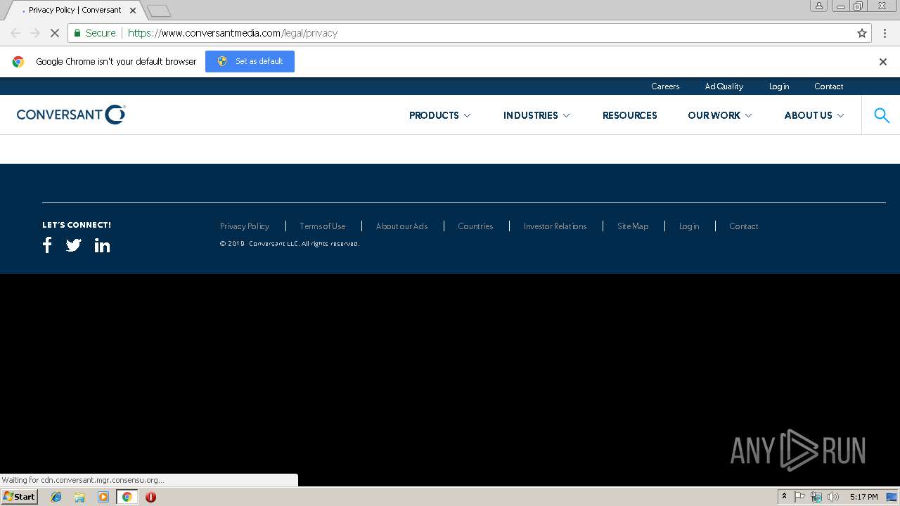Open Windows Media Player from taskbar
Image resolution: width=900 pixels, height=506 pixels.
pos(103,497)
